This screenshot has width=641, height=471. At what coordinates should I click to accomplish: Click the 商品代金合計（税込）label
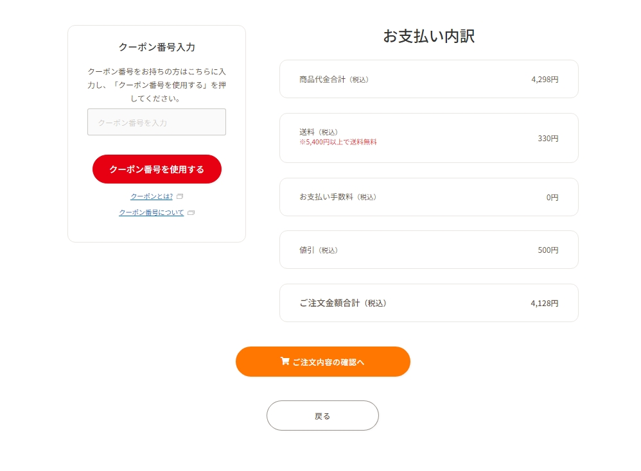pos(334,80)
